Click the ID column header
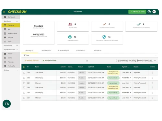The image size is (162, 121). tap(28, 67)
